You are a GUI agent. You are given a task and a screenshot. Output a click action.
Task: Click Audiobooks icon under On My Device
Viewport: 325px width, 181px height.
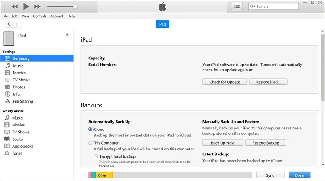pyautogui.click(x=7, y=146)
